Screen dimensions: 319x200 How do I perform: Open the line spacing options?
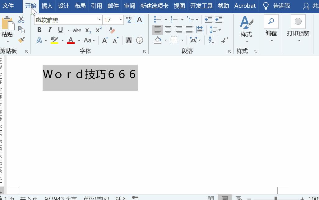click(x=214, y=30)
